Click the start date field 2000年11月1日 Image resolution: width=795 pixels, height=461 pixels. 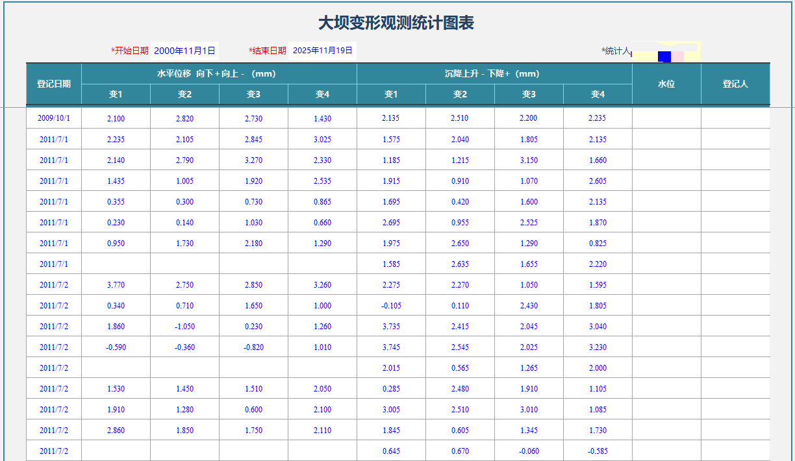pos(184,51)
